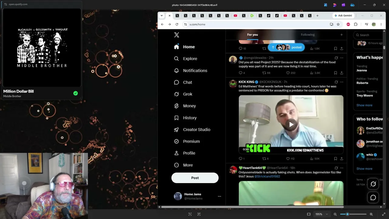Screen dimensions: 389x219
Task: Click the plus beside the Following tab
Action: [341, 35]
